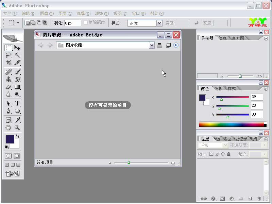Expand the Bridge folder path dropdown
The image size is (272, 204).
point(152,45)
